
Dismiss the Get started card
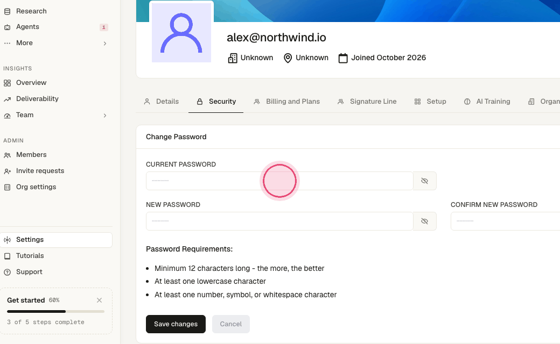tap(99, 300)
